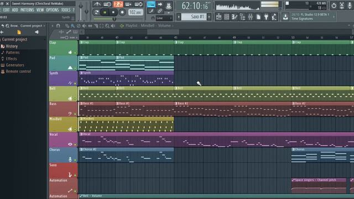The height and width of the screenshot is (199, 354).
Task: Open the Playlist view icon
Action: [x=218, y=17]
